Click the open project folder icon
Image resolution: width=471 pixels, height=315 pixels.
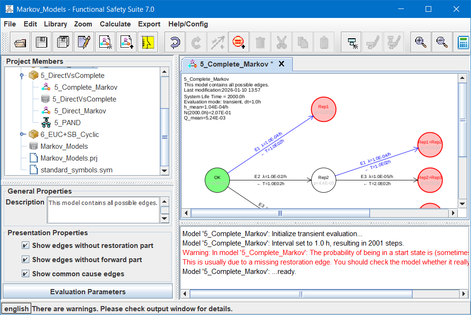click(x=20, y=43)
